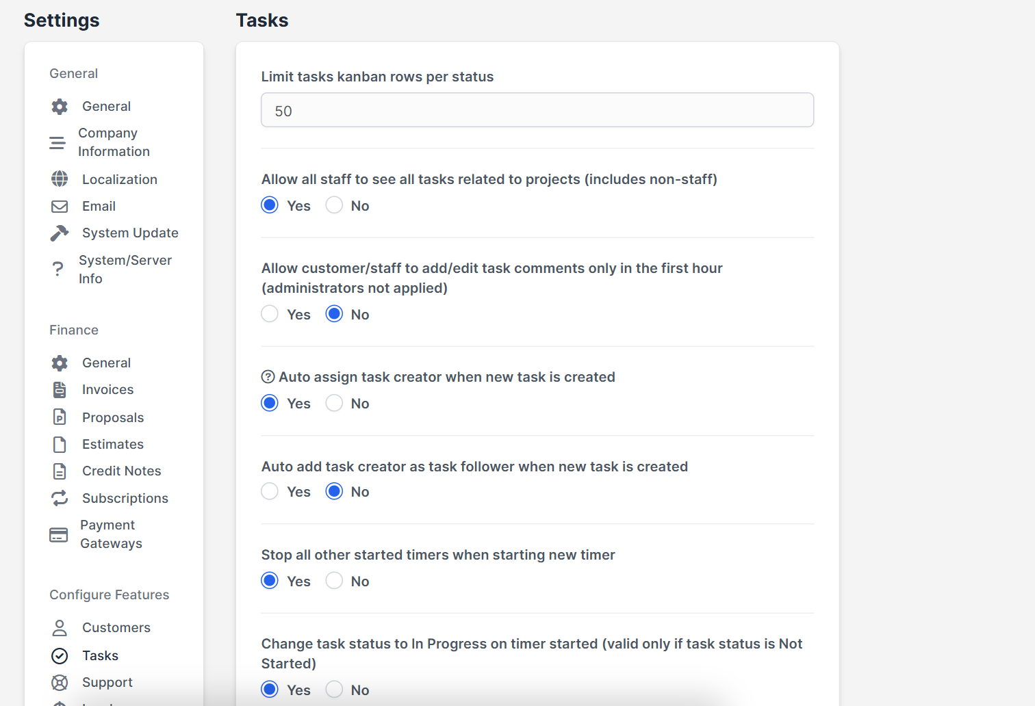Click the Support lifebuoy icon
Screen dimensions: 1035x706
click(60, 683)
